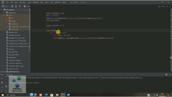The width and height of the screenshot is (172, 97).
Task: Hide the Project panel with minus icon
Action: [x=28, y=6]
